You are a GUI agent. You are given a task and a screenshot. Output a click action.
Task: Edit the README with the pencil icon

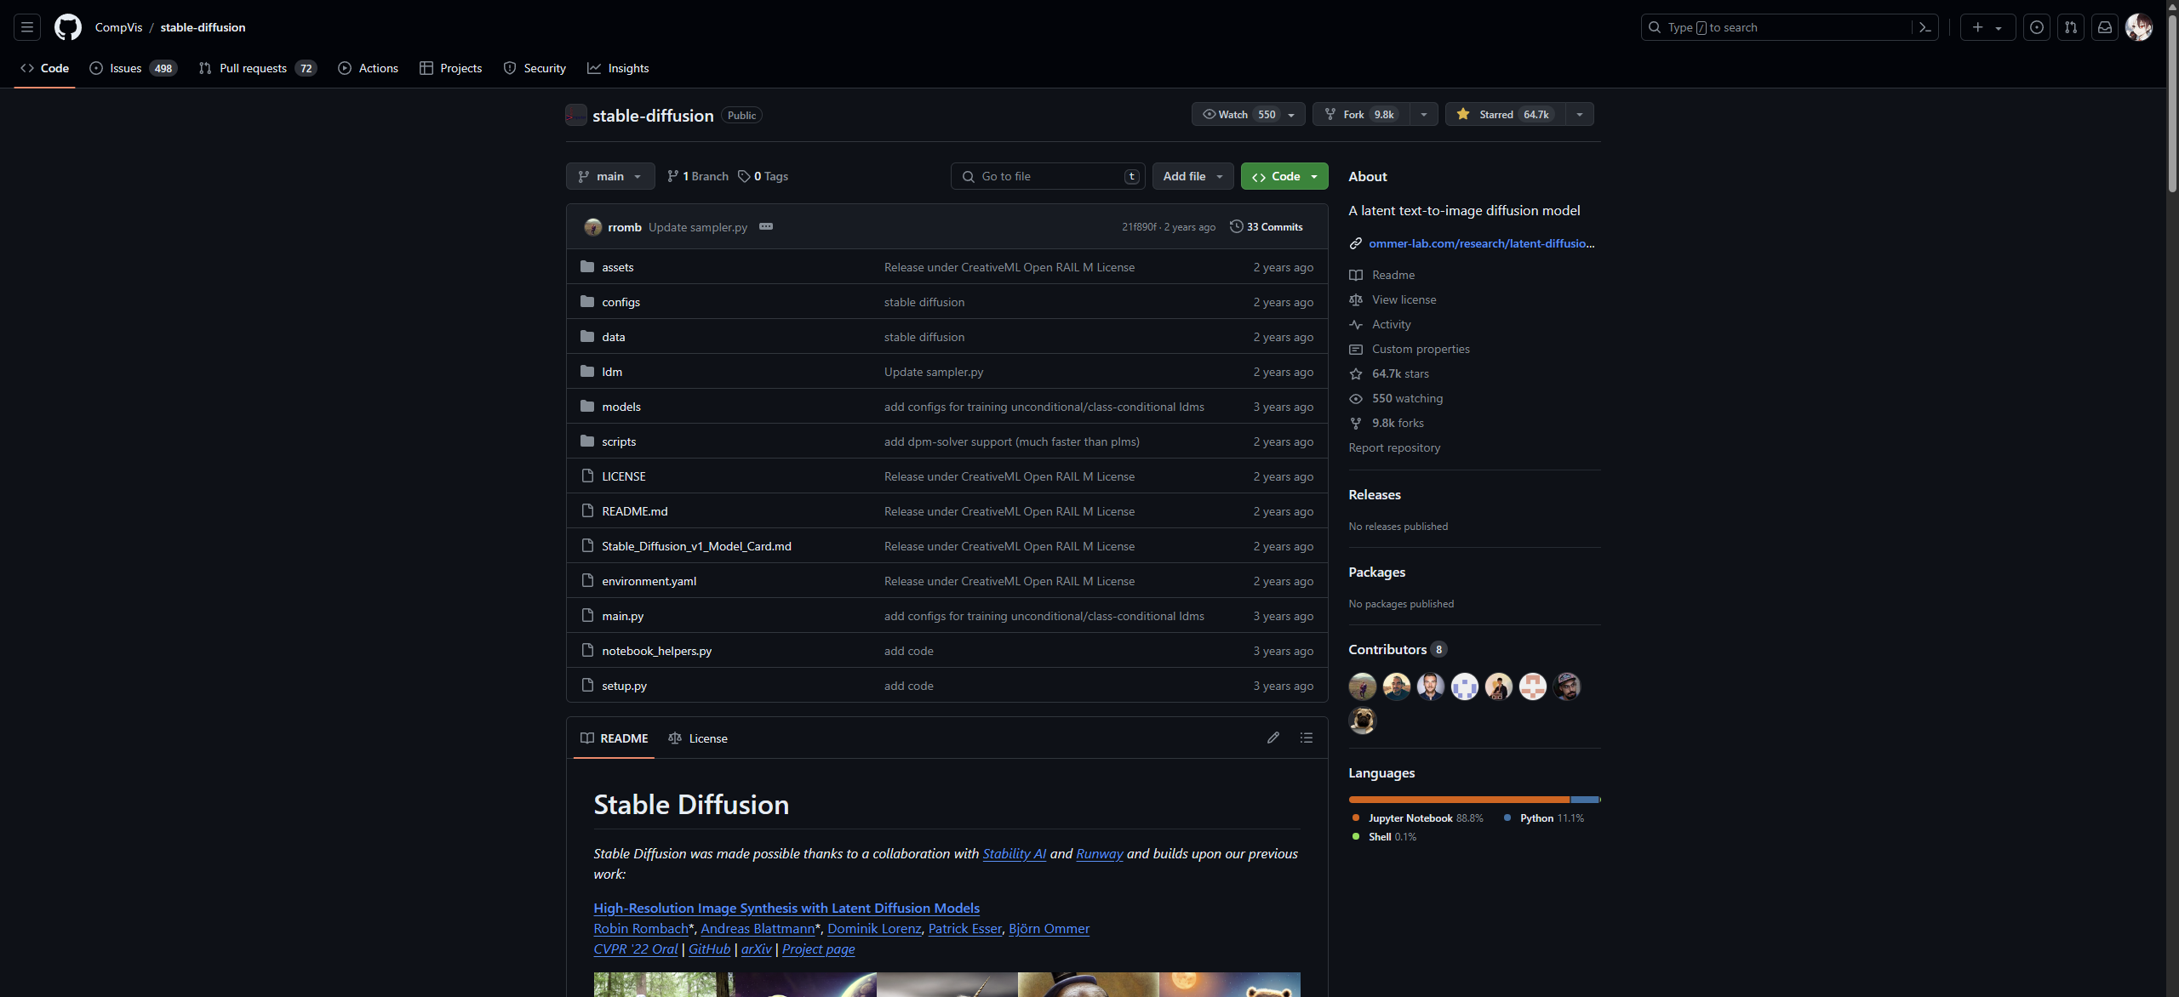(1273, 738)
